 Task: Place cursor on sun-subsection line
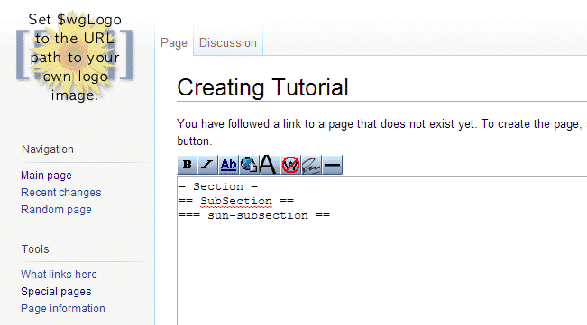click(x=254, y=215)
